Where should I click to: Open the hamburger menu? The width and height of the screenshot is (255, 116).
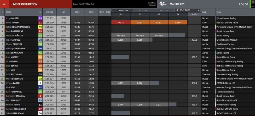[x=4, y=4]
